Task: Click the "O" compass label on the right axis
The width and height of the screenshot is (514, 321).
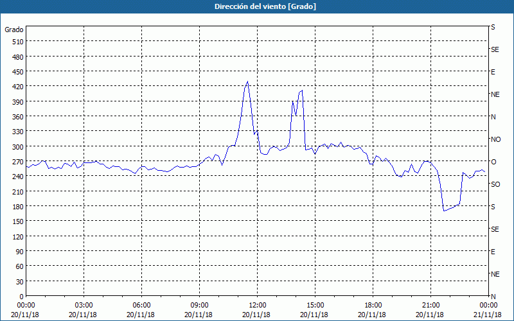Action: pos(493,162)
